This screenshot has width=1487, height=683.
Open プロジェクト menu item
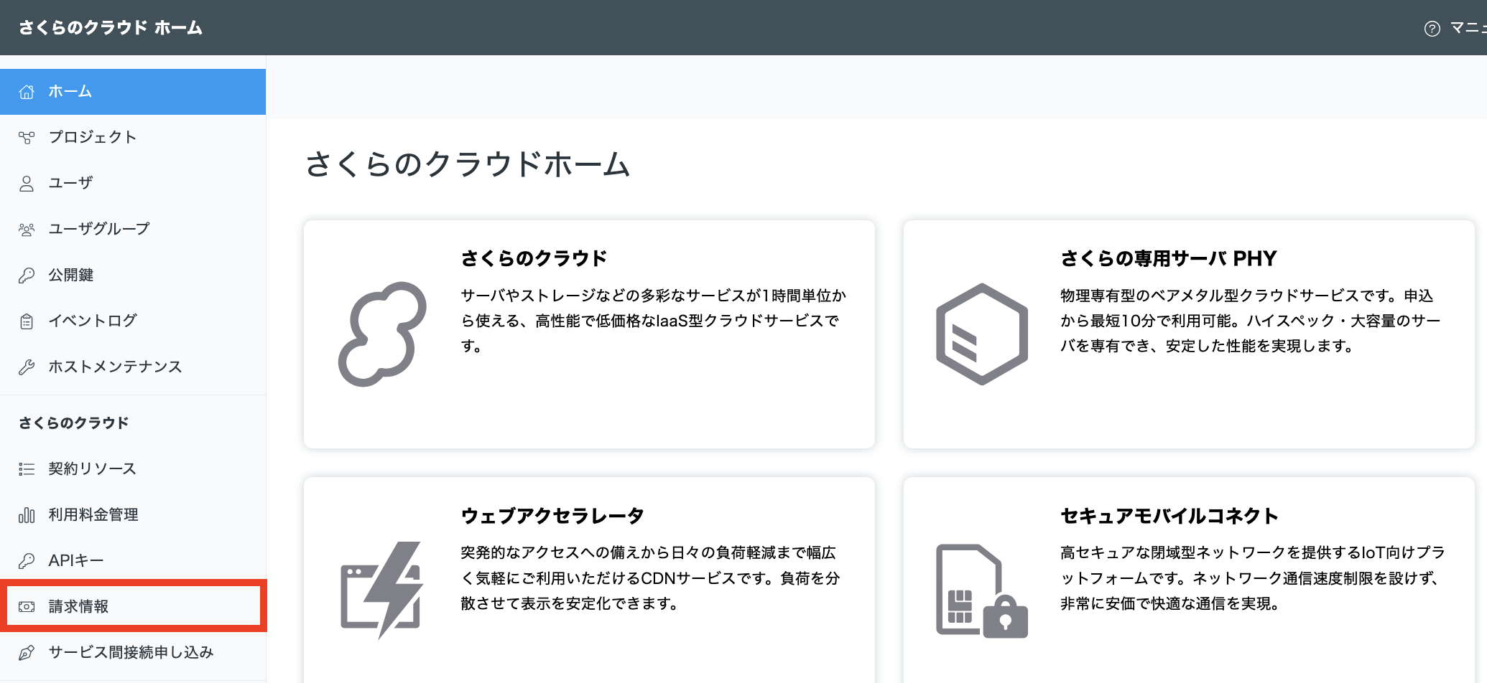(x=133, y=137)
